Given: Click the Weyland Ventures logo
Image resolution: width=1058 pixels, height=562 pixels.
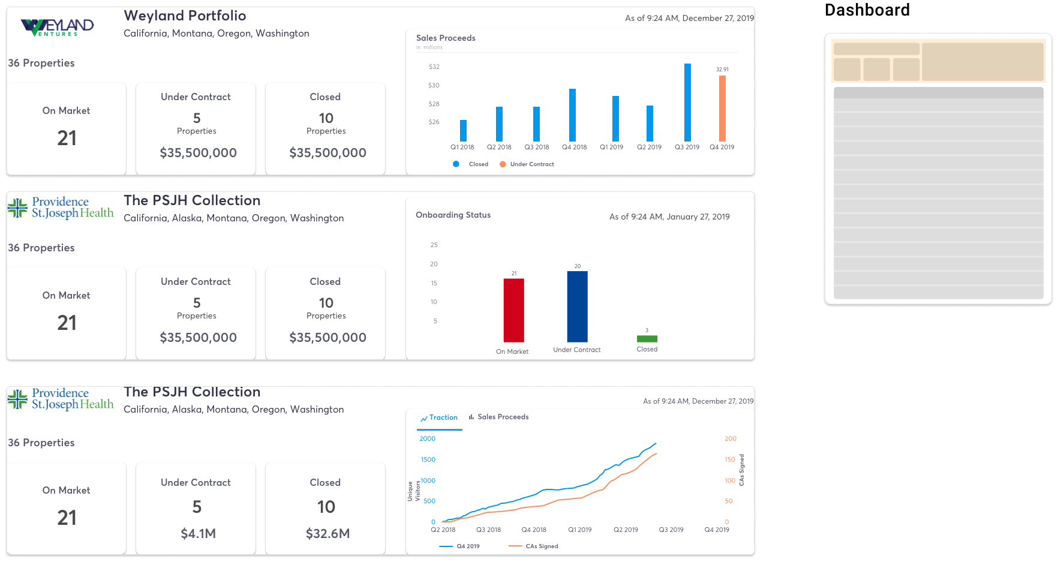Looking at the screenshot, I should point(57,27).
